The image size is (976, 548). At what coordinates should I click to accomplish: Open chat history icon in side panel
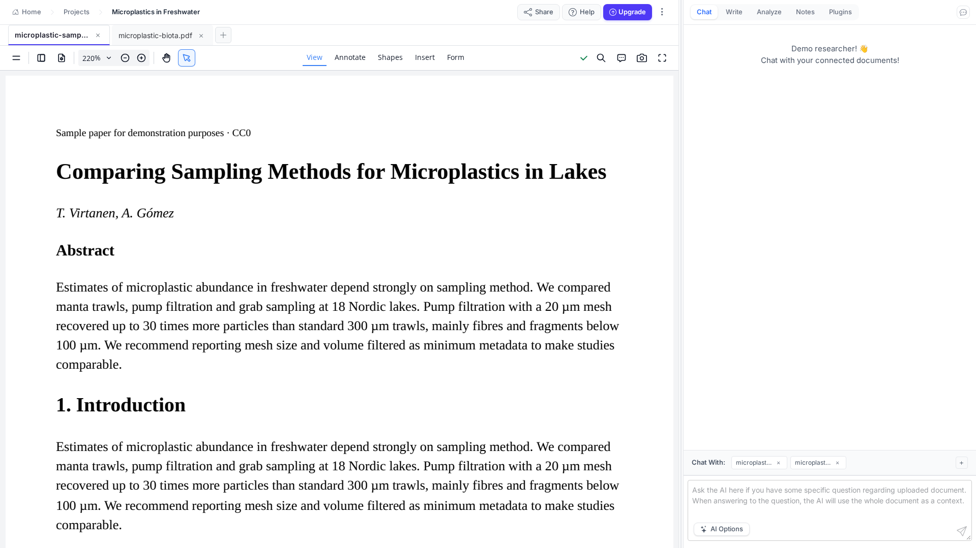click(963, 12)
